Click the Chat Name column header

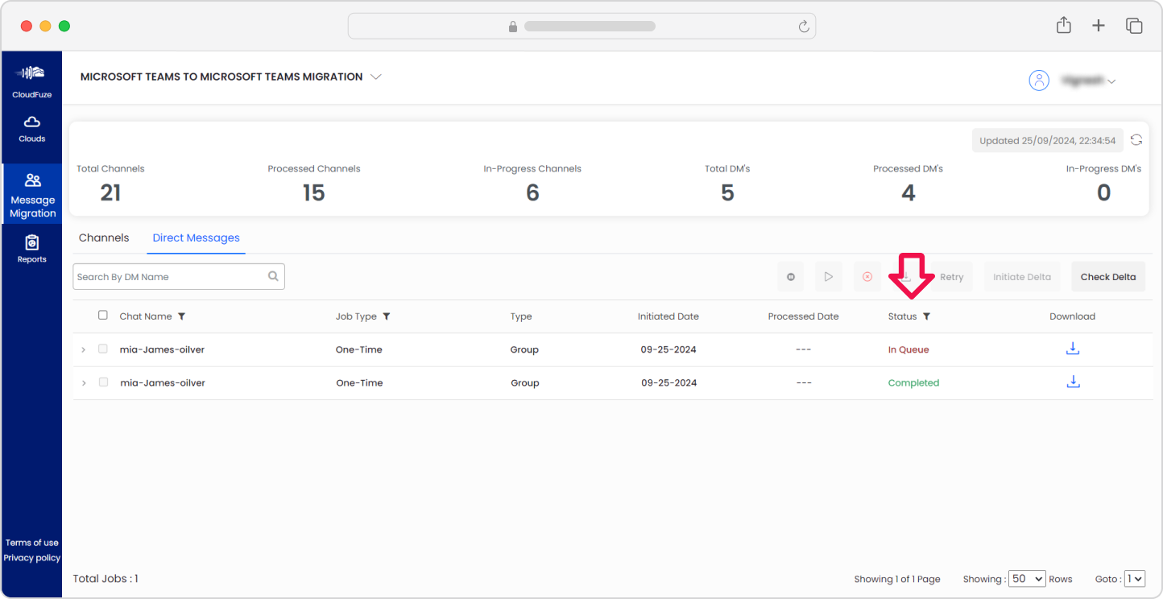pos(146,316)
